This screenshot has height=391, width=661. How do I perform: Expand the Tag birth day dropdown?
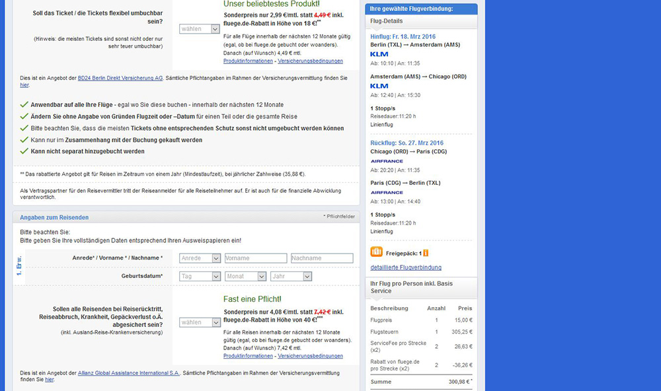[x=200, y=276]
